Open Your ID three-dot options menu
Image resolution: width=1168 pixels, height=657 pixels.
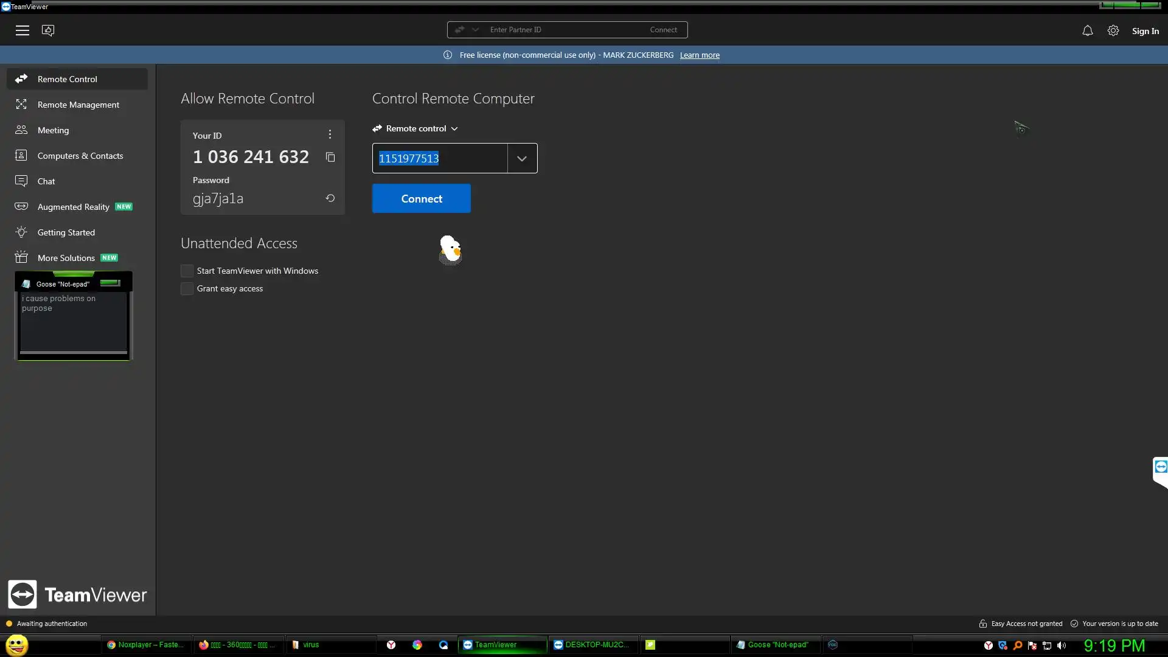point(330,134)
